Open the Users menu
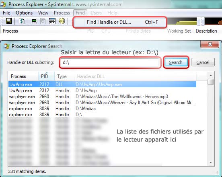 (x=96, y=13)
